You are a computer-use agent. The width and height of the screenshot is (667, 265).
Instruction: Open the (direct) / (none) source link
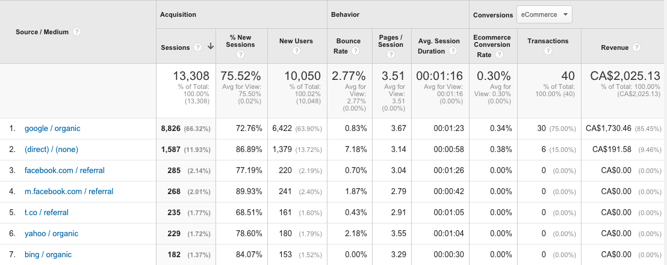coord(51,150)
